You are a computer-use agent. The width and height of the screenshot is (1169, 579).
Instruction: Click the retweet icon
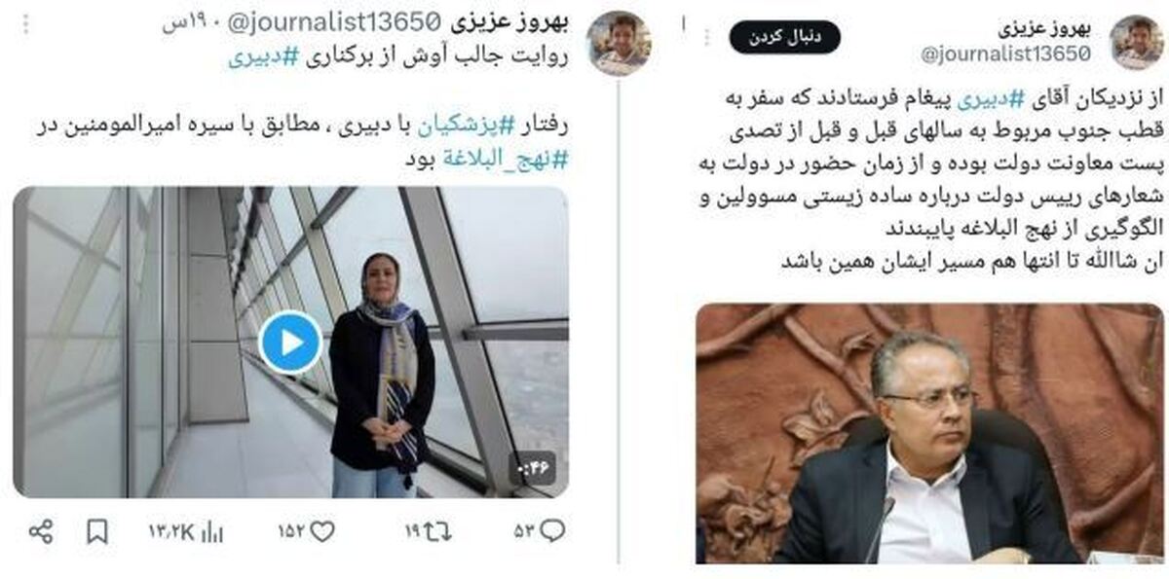tap(439, 531)
